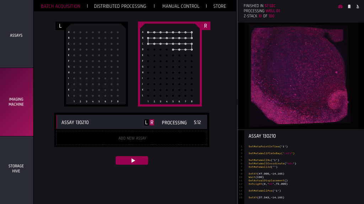Click the microscopy sample image preview

[x=300, y=76]
